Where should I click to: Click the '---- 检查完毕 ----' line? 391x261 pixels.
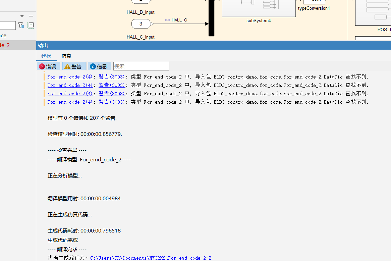pyautogui.click(x=67, y=150)
